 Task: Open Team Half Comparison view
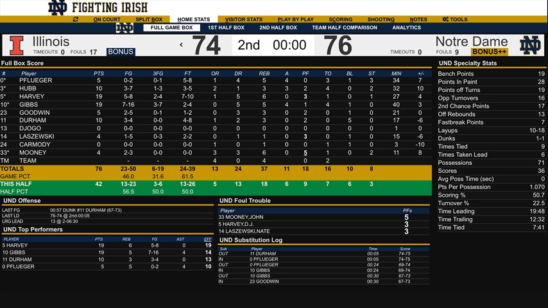coord(345,28)
